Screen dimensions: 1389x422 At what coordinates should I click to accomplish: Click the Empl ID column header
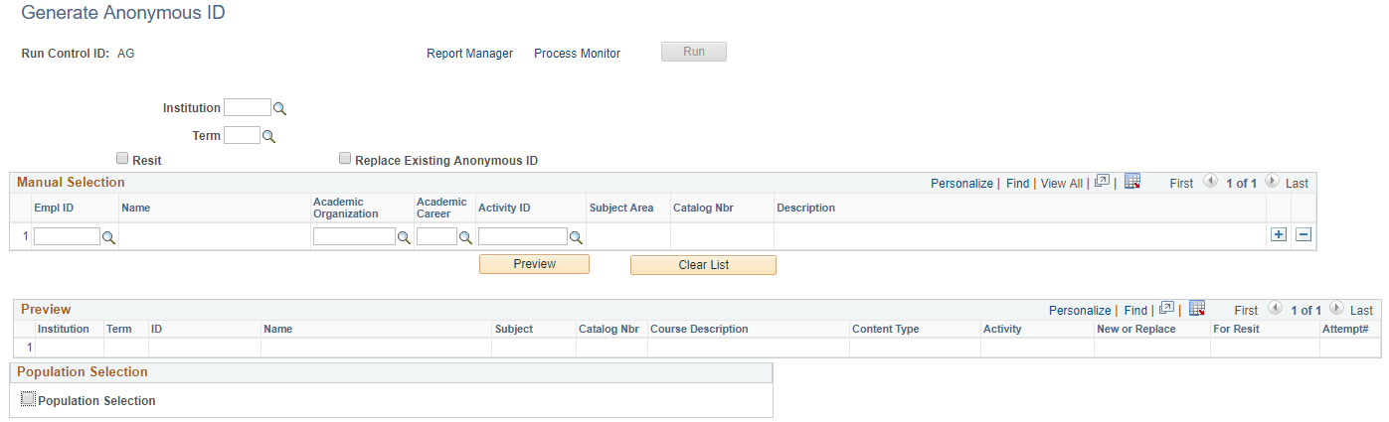point(54,208)
